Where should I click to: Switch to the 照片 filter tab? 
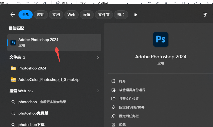121,15
